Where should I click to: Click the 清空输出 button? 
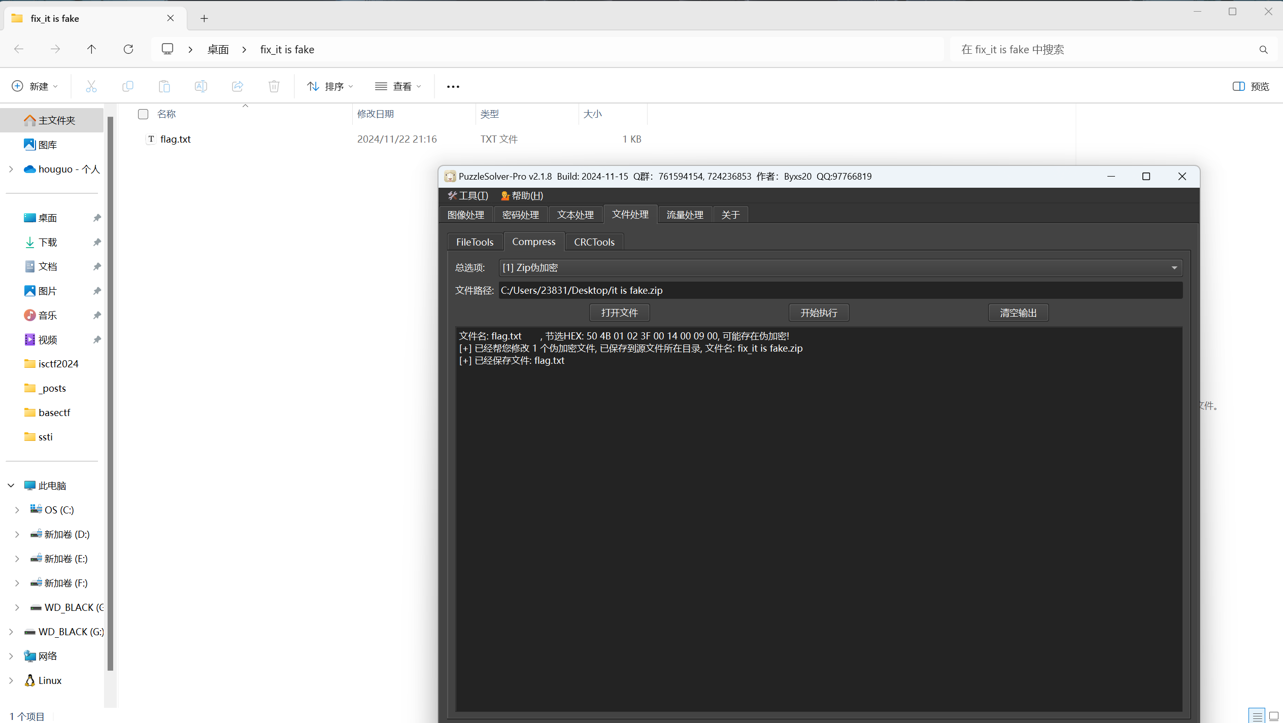coord(1019,313)
